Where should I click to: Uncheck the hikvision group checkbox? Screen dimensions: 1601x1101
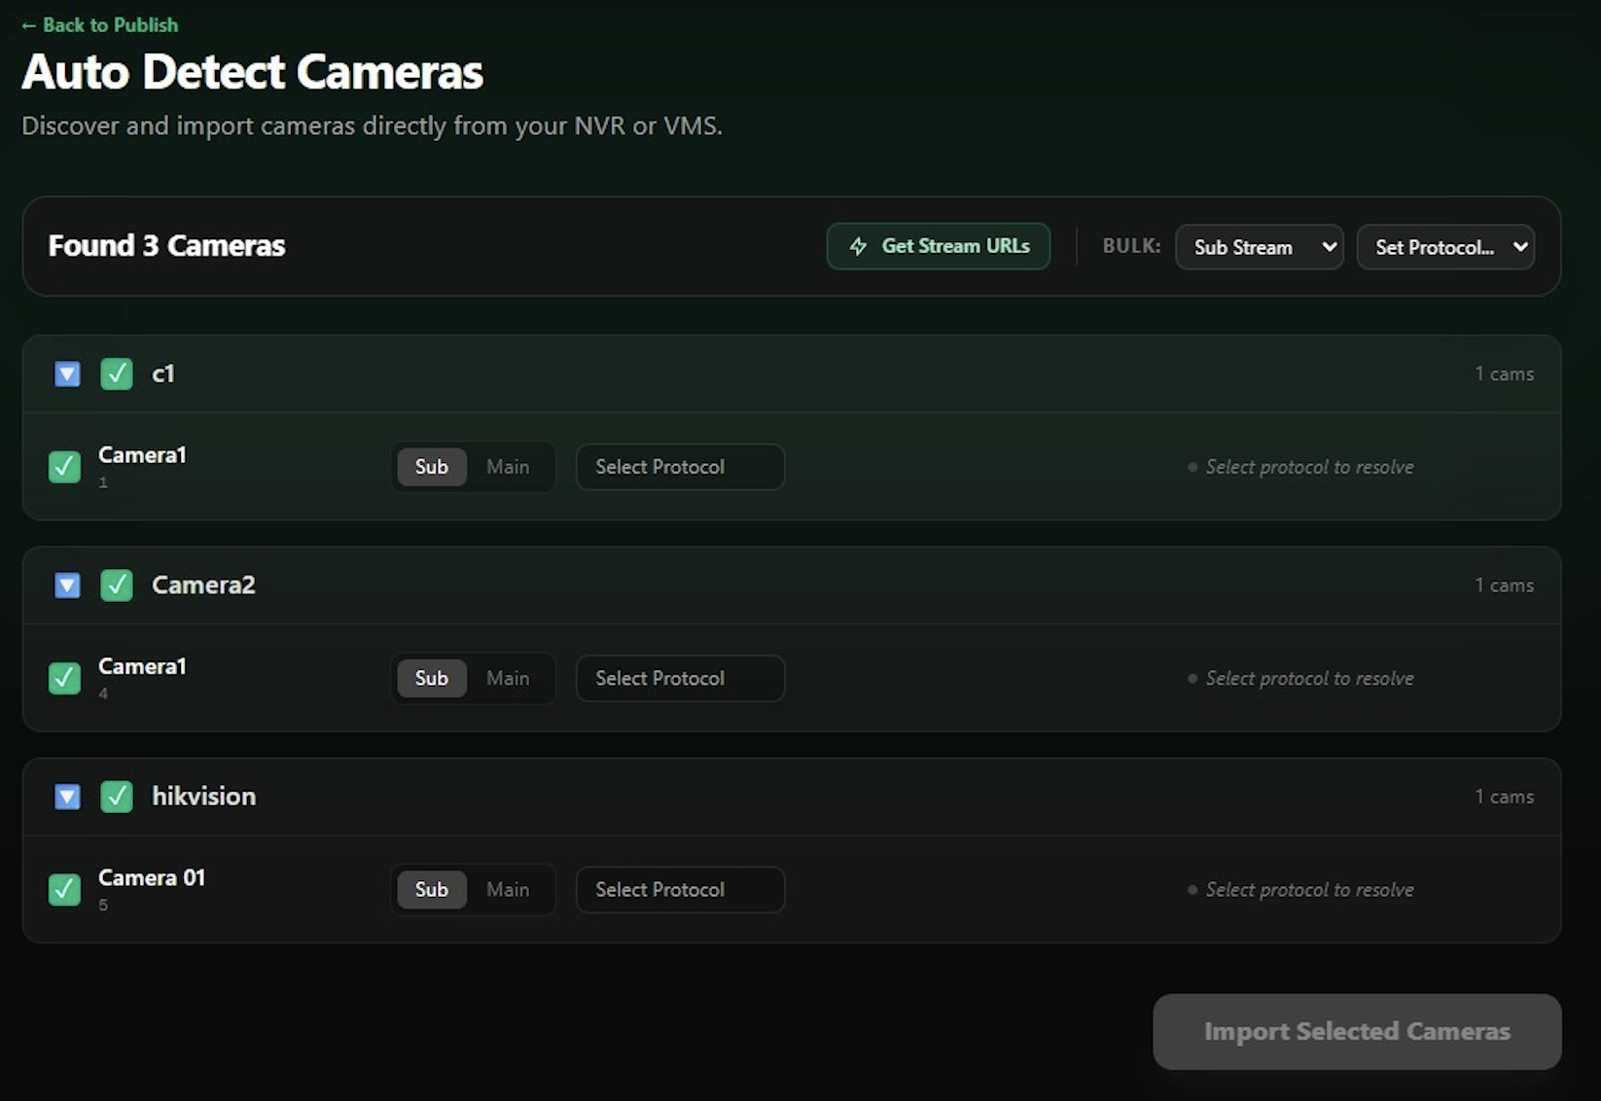[116, 796]
